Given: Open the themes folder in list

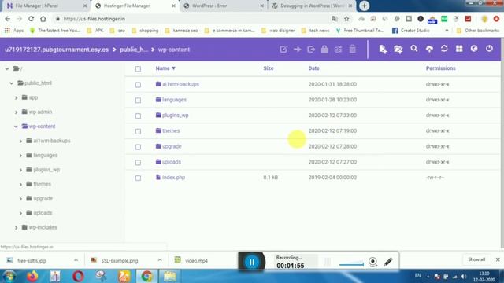Looking at the screenshot, I should click(171, 130).
